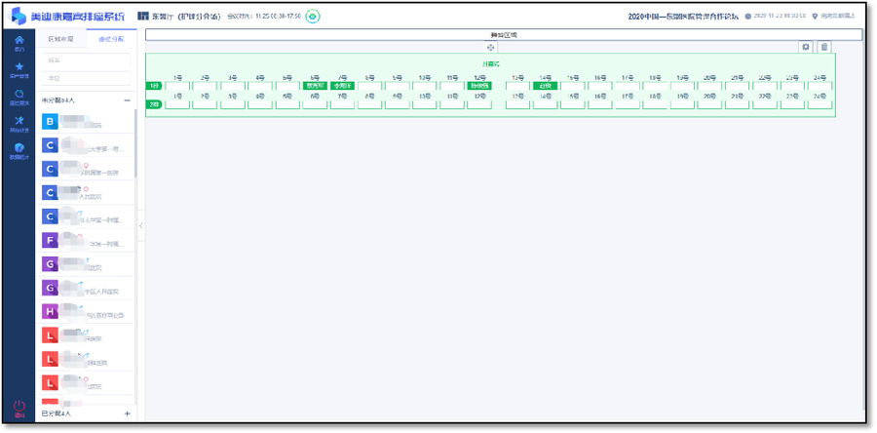Delete seat area with trash icon
The width and height of the screenshot is (877, 433).
tap(823, 47)
